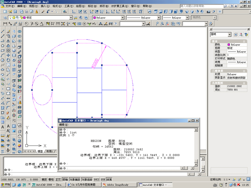Screen dimensions: 251x188
Task: Open the layer 标注 dropdown list
Action: coord(71,18)
